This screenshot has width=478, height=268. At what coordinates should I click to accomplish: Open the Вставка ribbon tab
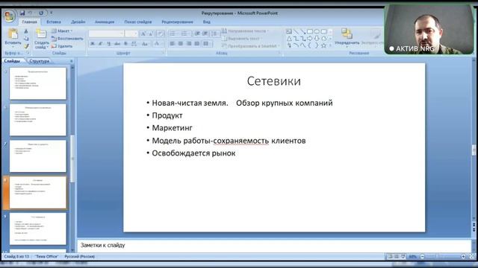click(x=54, y=22)
